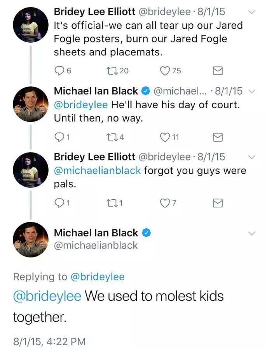267x349 pixels.
Task: Click Michael Ian Black name on main tweet
Action: [x=96, y=233]
